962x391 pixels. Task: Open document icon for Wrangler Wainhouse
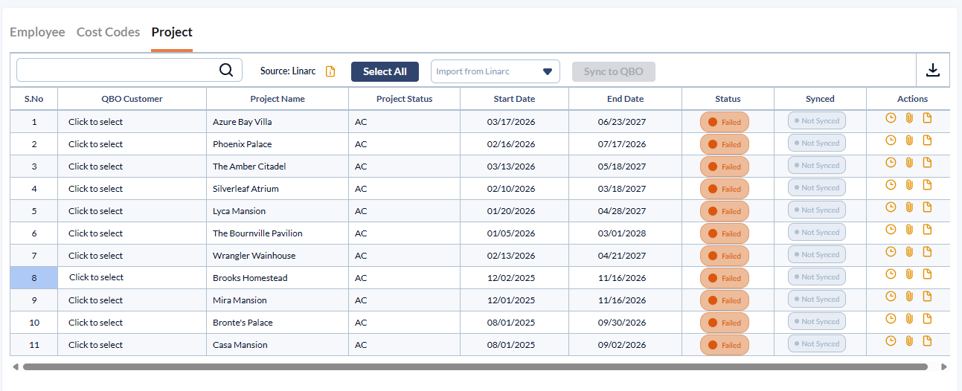[x=927, y=251]
